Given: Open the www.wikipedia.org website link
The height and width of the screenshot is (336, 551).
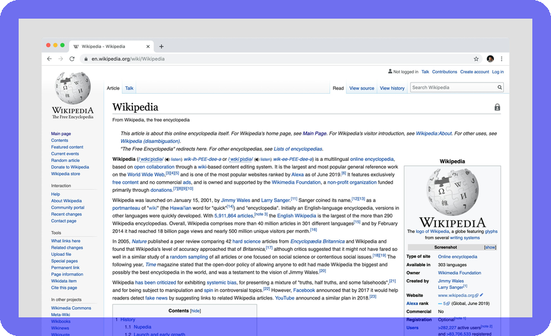Looking at the screenshot, I should click(456, 295).
